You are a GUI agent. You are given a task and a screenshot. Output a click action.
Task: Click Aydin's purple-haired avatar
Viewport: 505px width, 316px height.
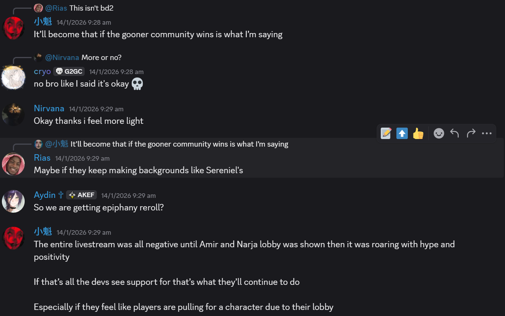(x=13, y=201)
